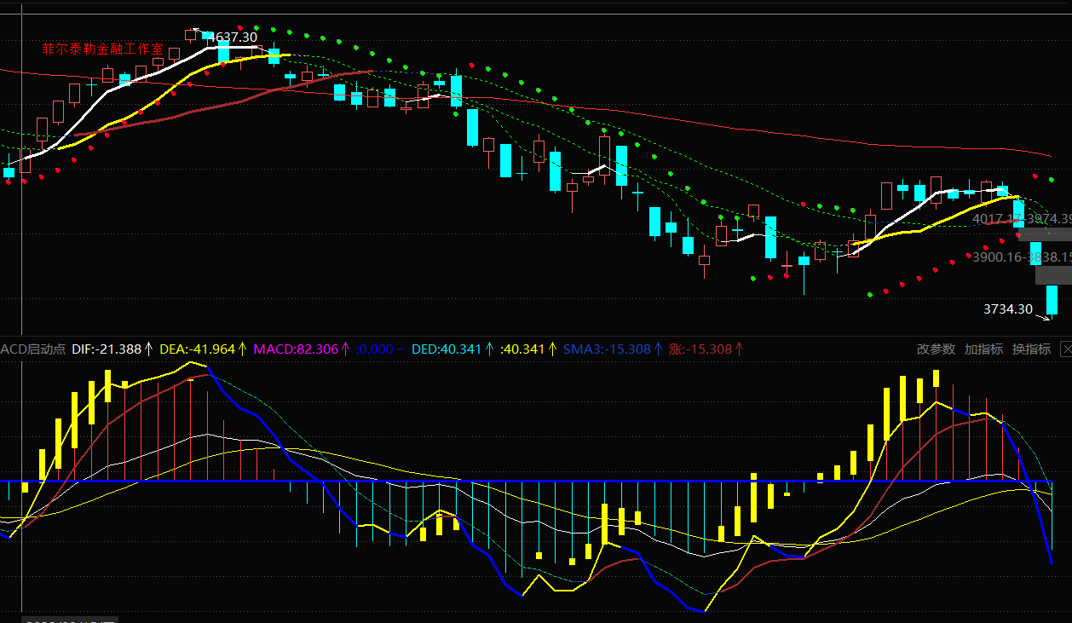Image resolution: width=1072 pixels, height=623 pixels.
Task: Click the 4637.30 high price marker
Action: coord(233,37)
